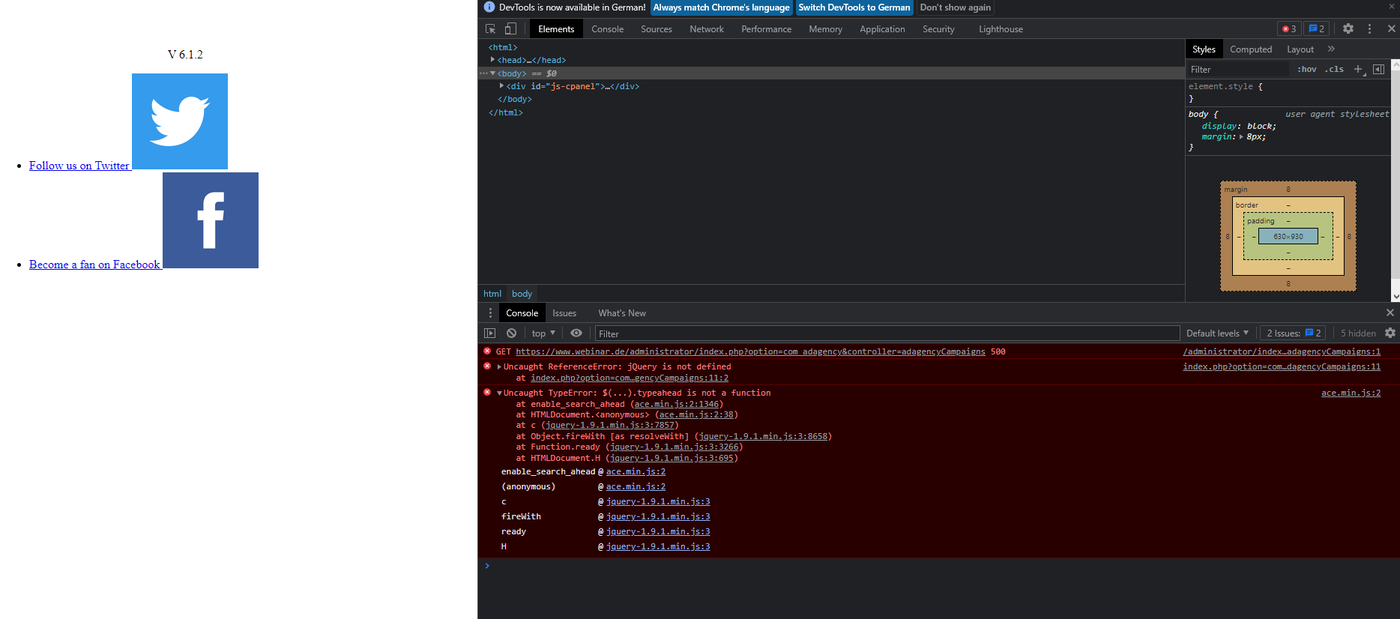This screenshot has height=619, width=1400.
Task: Expand the head element in DOM tree
Action: coord(492,60)
